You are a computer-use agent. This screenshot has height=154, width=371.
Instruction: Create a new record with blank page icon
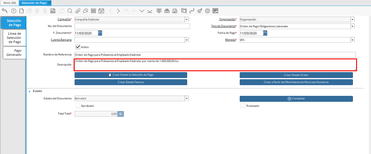pos(21,11)
